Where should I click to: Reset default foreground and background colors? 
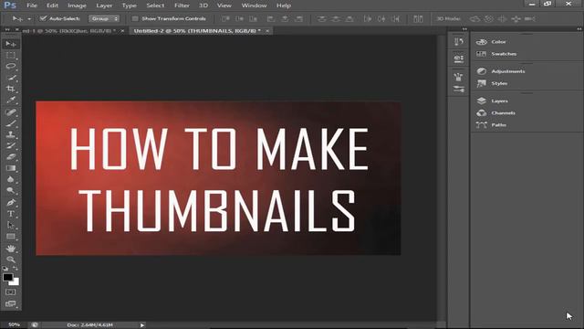click(x=5, y=268)
